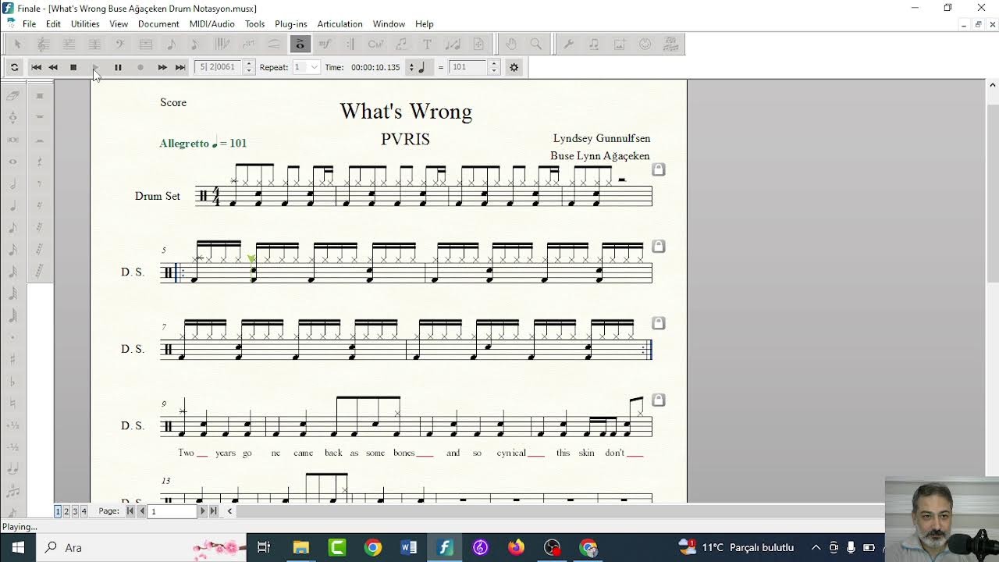The image size is (999, 562).
Task: Go to first page arrow
Action: [130, 511]
